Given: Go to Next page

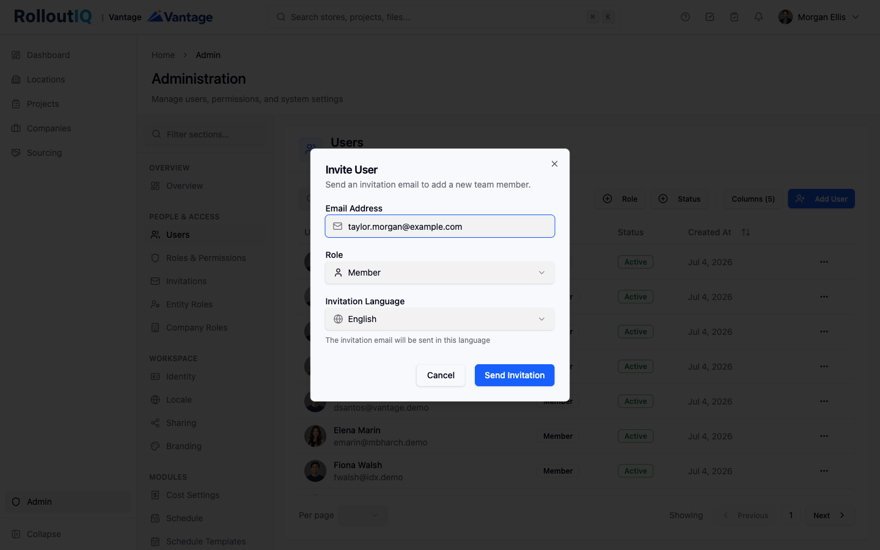Looking at the screenshot, I should (x=829, y=515).
